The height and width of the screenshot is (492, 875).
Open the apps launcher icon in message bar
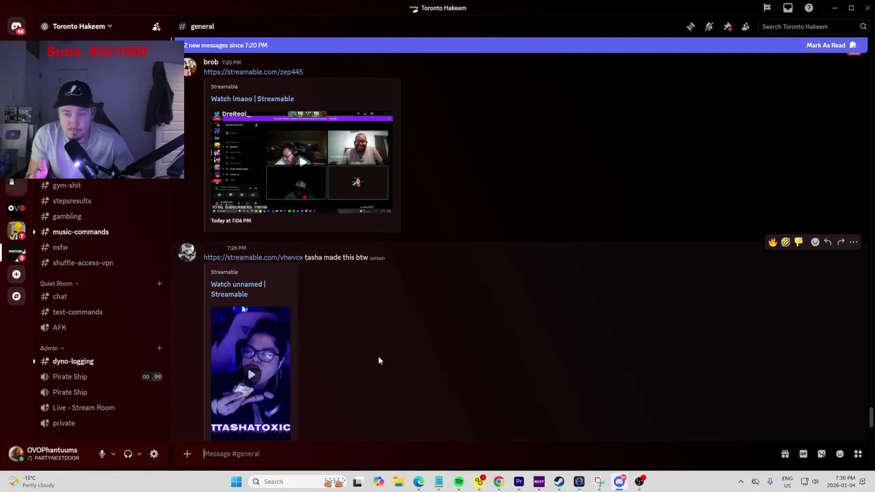(x=858, y=454)
